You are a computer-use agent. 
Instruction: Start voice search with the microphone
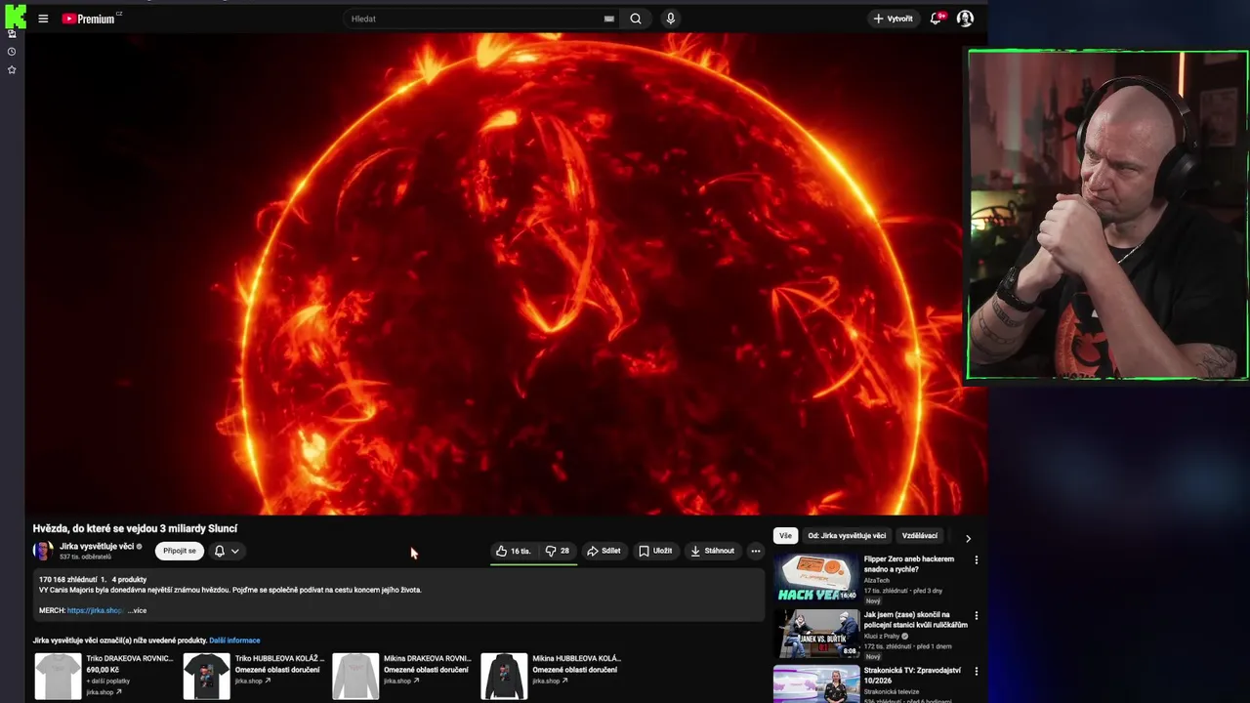[x=670, y=19]
